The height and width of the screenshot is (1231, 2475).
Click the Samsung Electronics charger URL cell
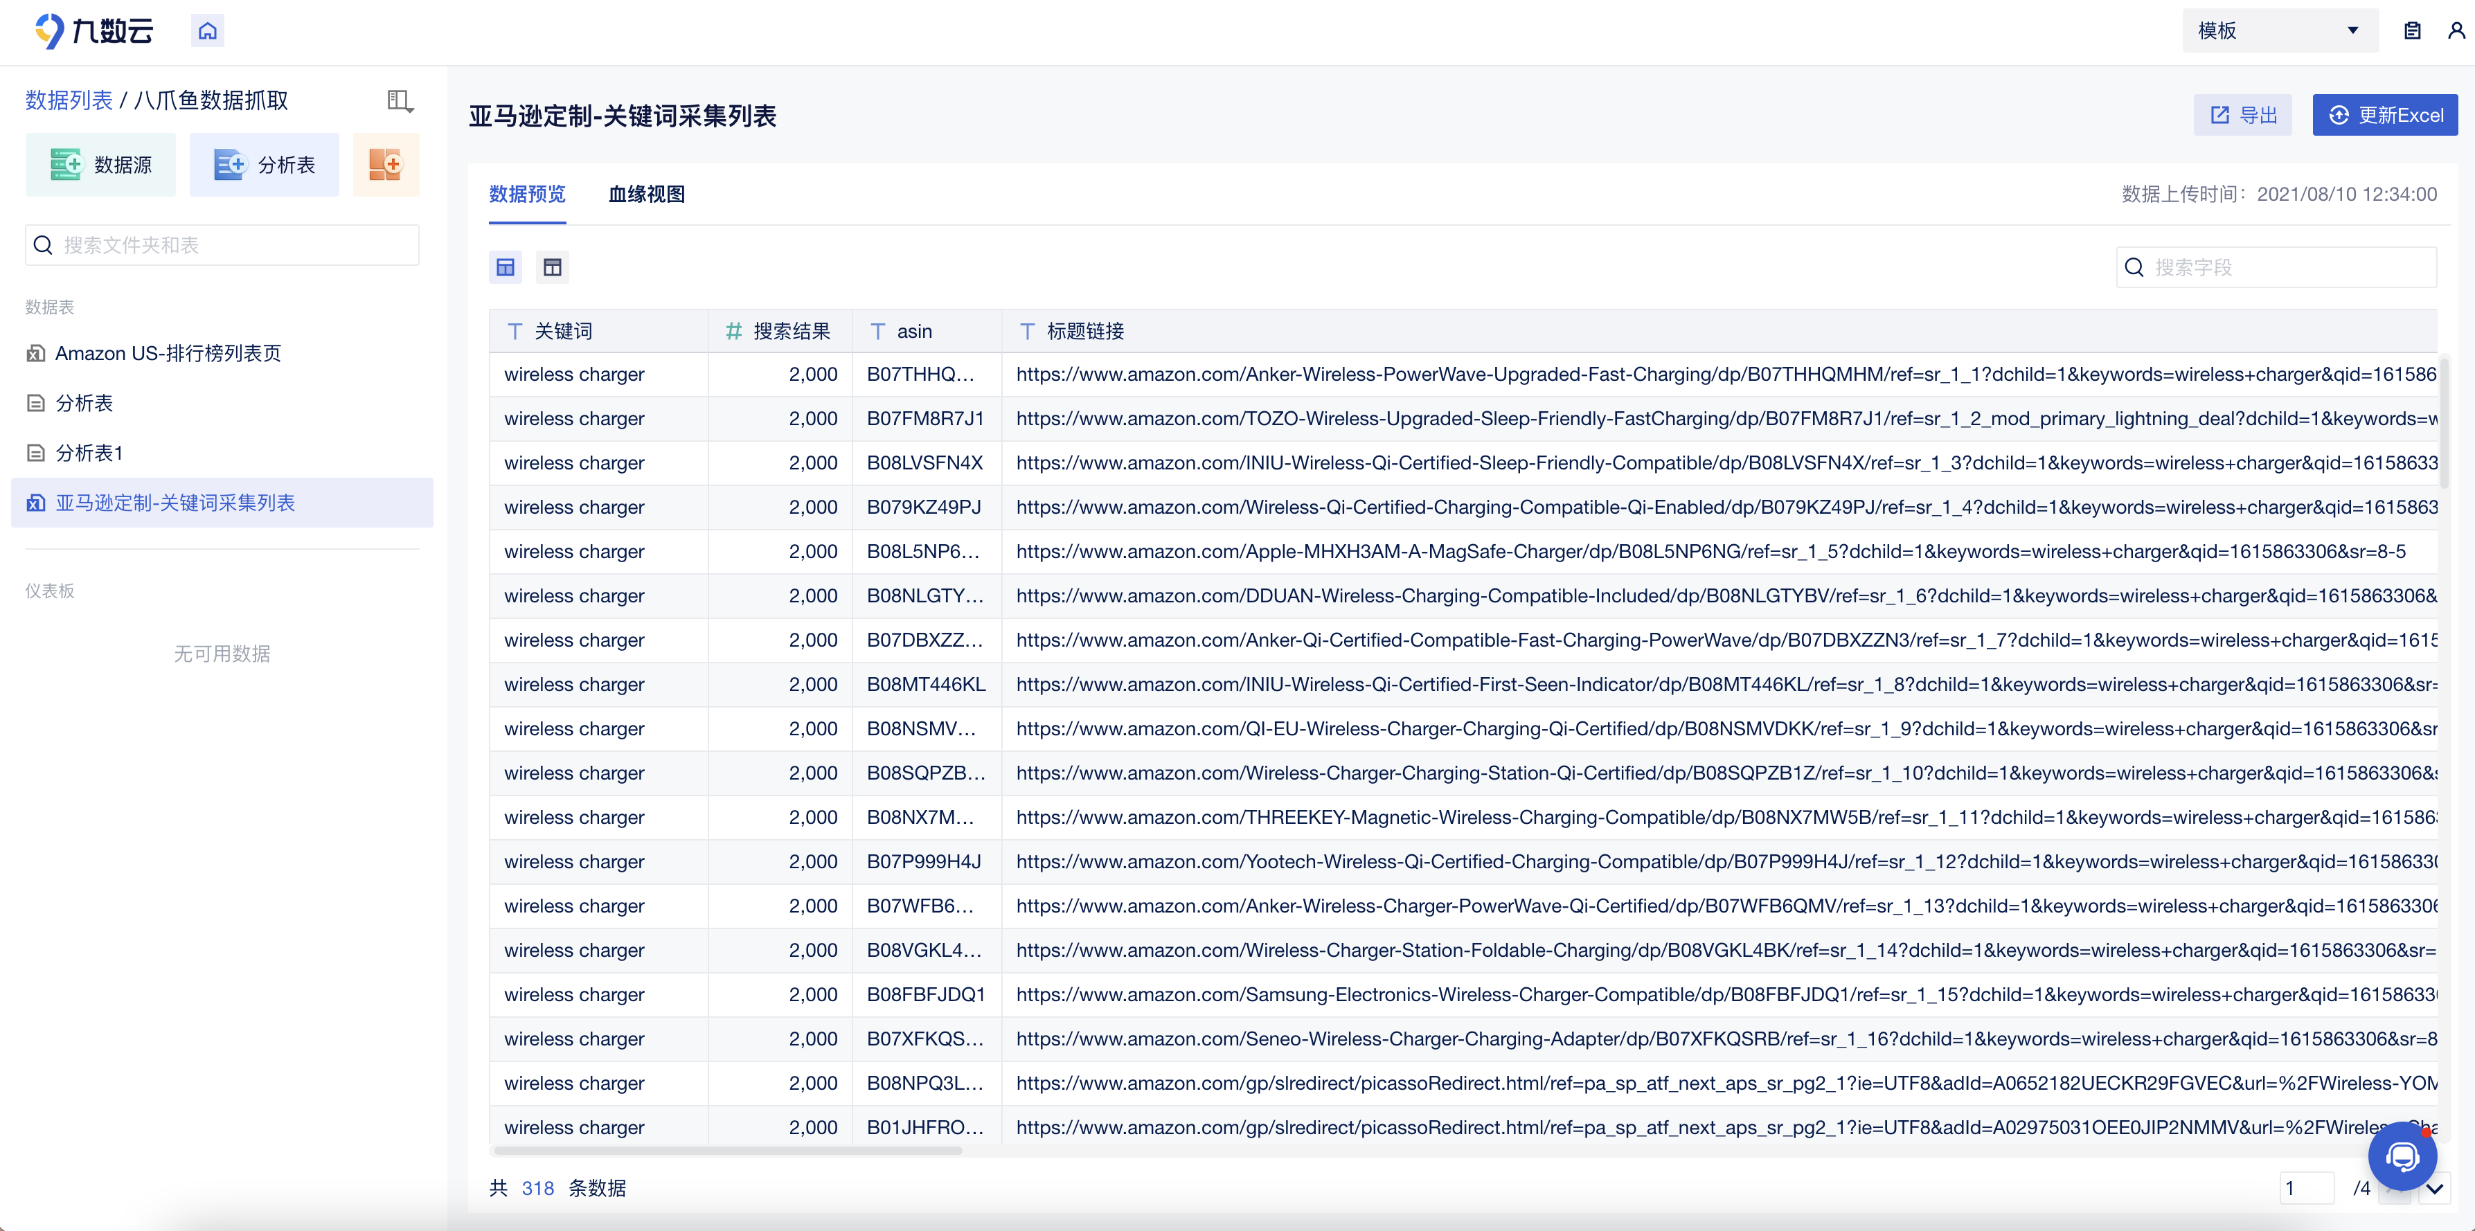click(x=1719, y=995)
